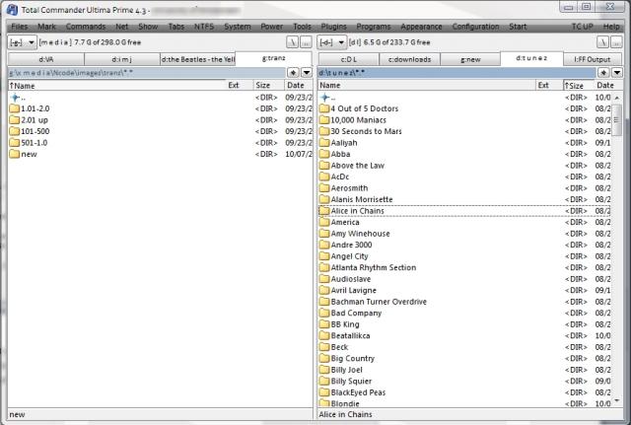
Task: Click the right panel root directory backslash button
Action: click(602, 42)
